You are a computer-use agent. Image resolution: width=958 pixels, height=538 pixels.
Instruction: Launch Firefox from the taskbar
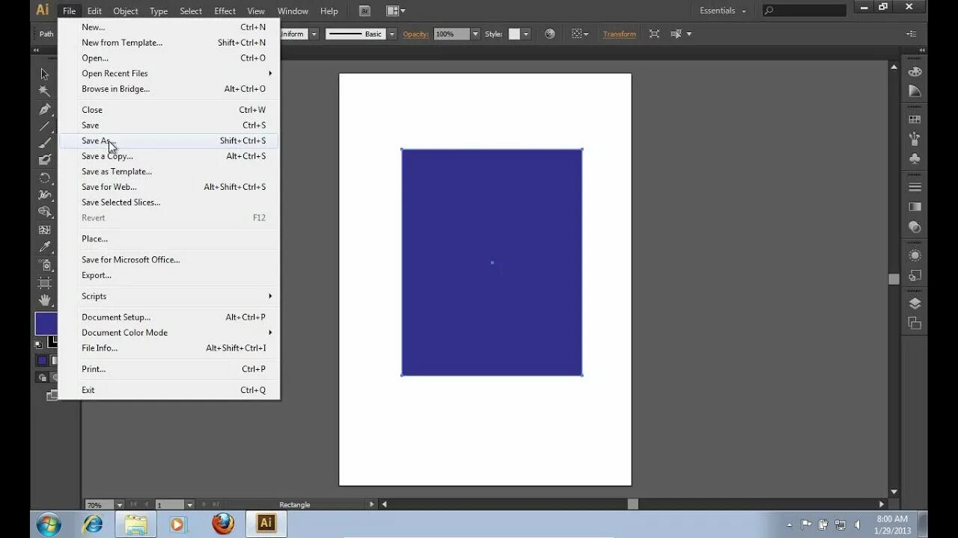pos(222,523)
